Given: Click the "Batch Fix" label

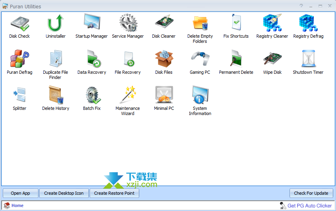Looking at the screenshot, I should (x=92, y=108).
